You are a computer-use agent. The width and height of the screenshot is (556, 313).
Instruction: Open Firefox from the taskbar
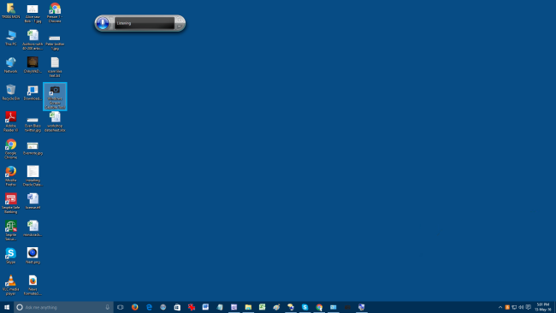click(135, 307)
